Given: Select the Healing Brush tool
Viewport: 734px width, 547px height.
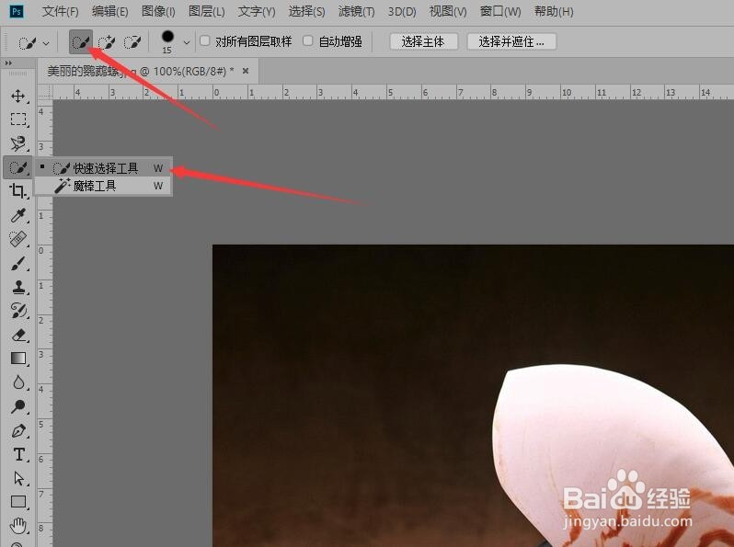Looking at the screenshot, I should tap(18, 239).
